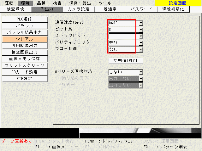The width and height of the screenshot is (202, 151).
Task: Open the ストップビット dropdown
Action: coord(141,36)
